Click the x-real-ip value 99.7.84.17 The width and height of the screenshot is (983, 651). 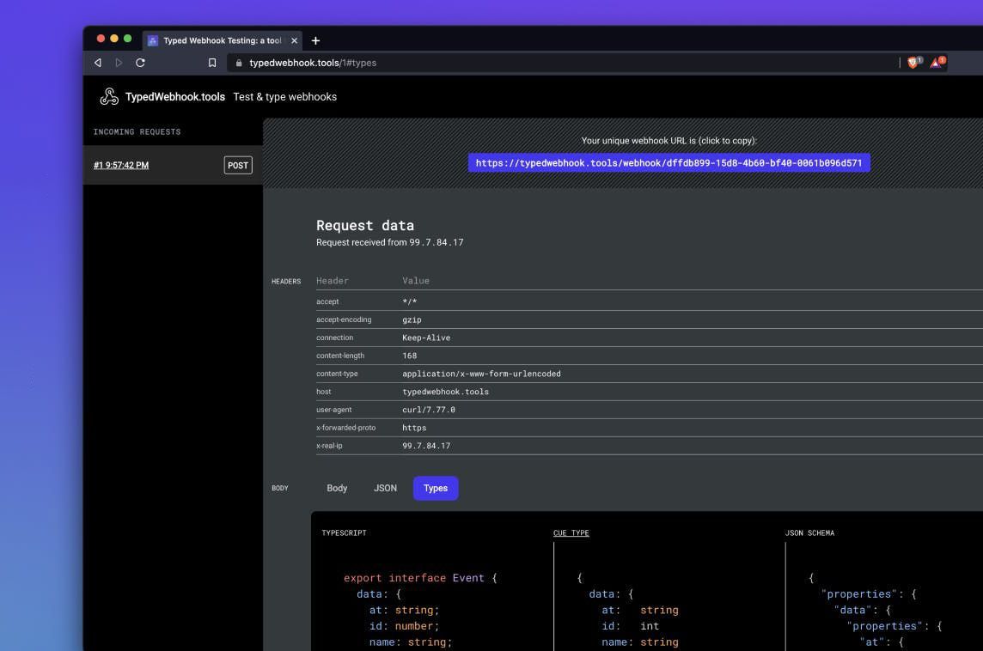[426, 446]
